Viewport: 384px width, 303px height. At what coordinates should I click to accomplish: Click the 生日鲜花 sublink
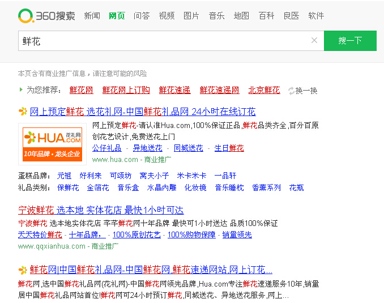click(x=229, y=148)
